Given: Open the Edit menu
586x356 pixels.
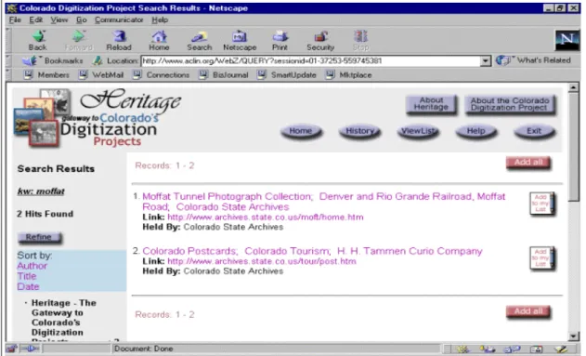Looking at the screenshot, I should coord(36,20).
